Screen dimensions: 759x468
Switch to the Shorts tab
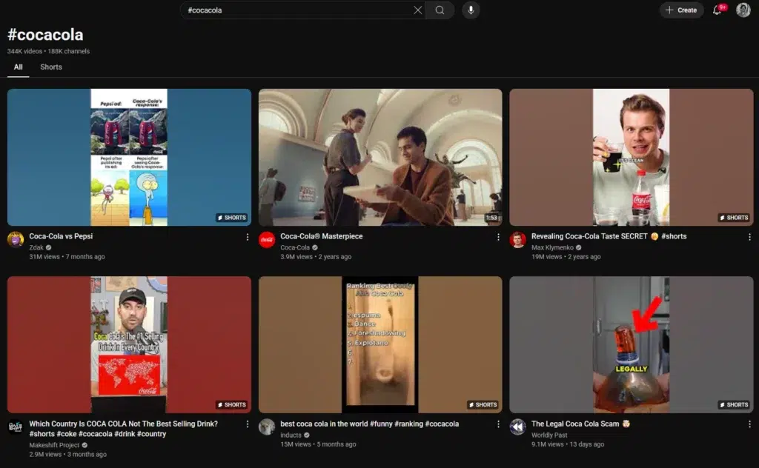(51, 67)
